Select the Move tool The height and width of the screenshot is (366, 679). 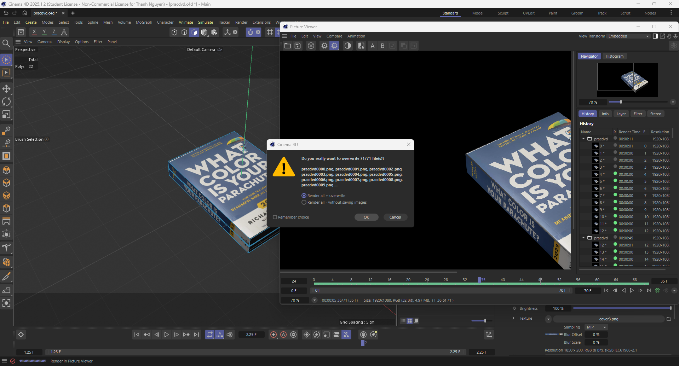(x=6, y=89)
